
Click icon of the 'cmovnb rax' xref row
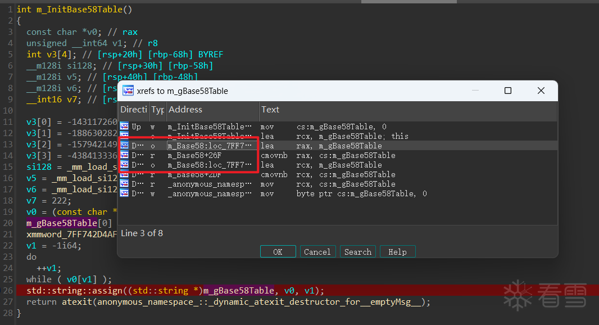(125, 155)
